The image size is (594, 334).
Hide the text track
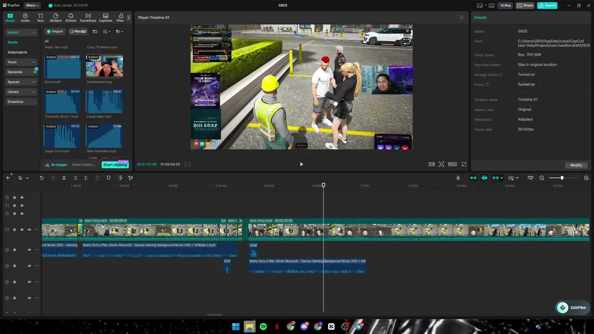(x=22, y=206)
